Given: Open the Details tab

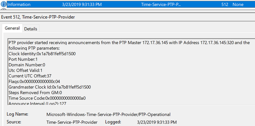Looking at the screenshot, I should [31, 29].
